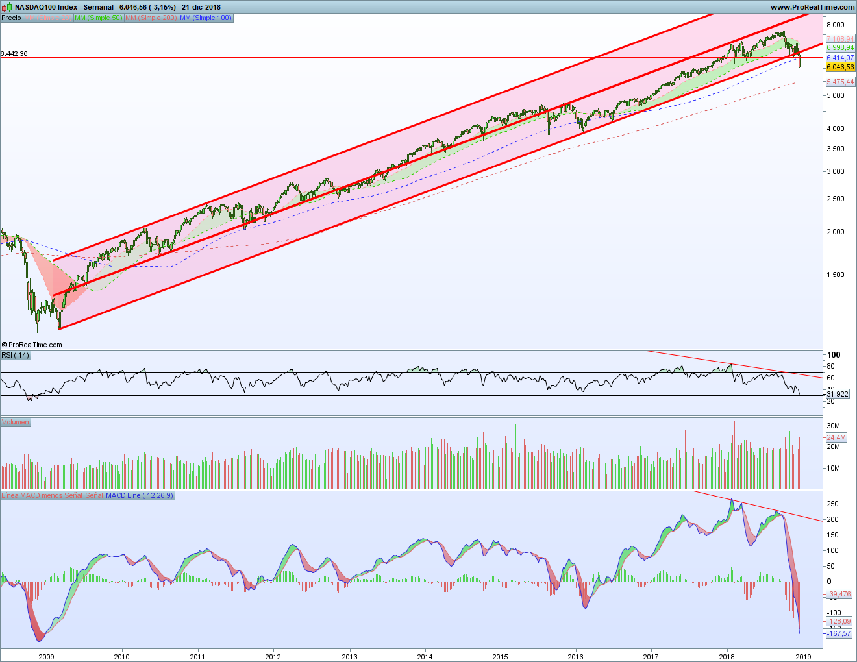Click the MM (Simple 50) indicator label

coord(98,18)
